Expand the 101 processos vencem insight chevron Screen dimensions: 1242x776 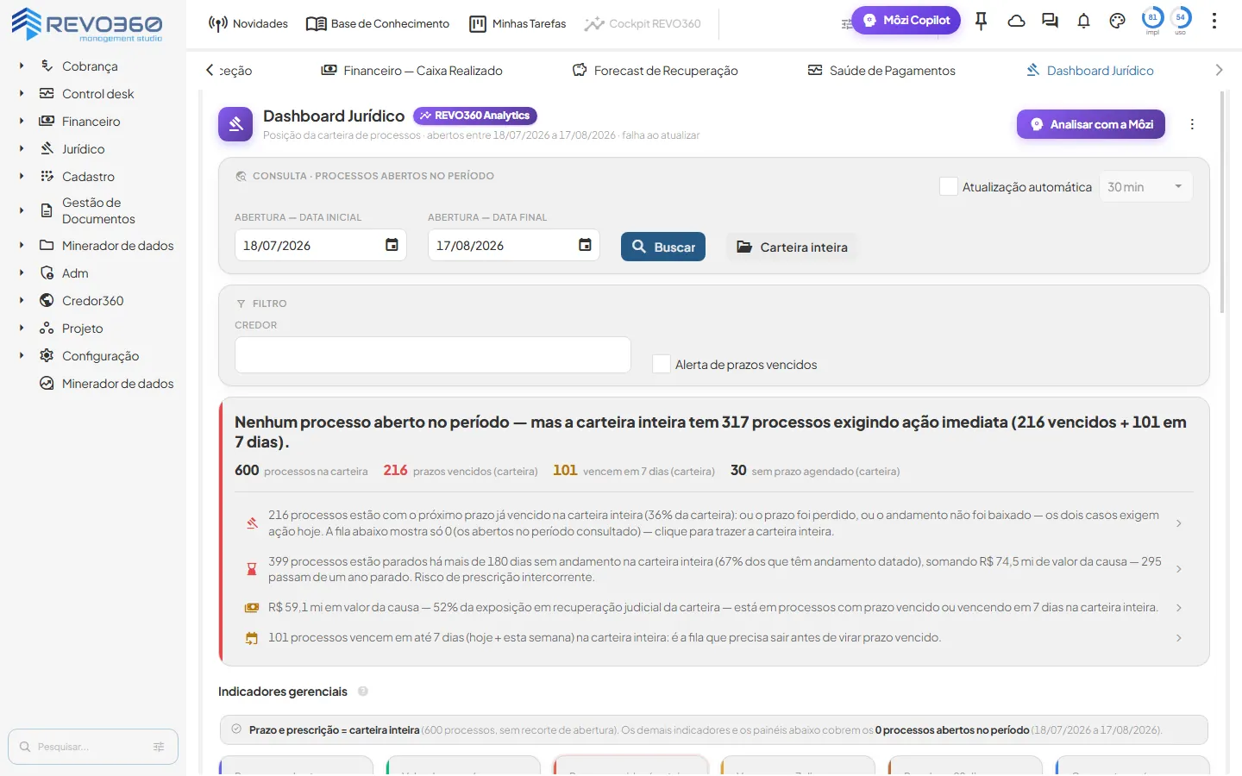pos(1179,638)
